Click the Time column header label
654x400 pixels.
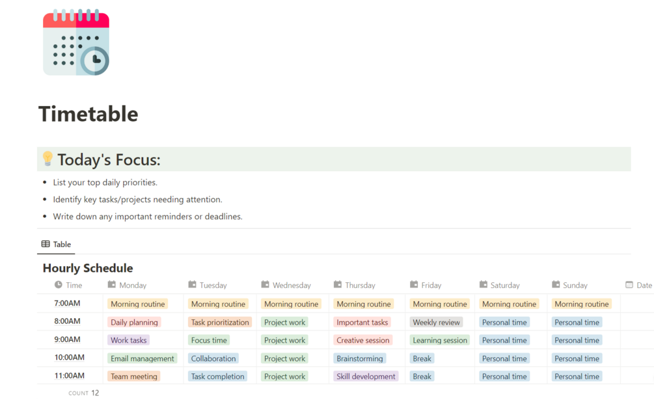[x=74, y=285]
